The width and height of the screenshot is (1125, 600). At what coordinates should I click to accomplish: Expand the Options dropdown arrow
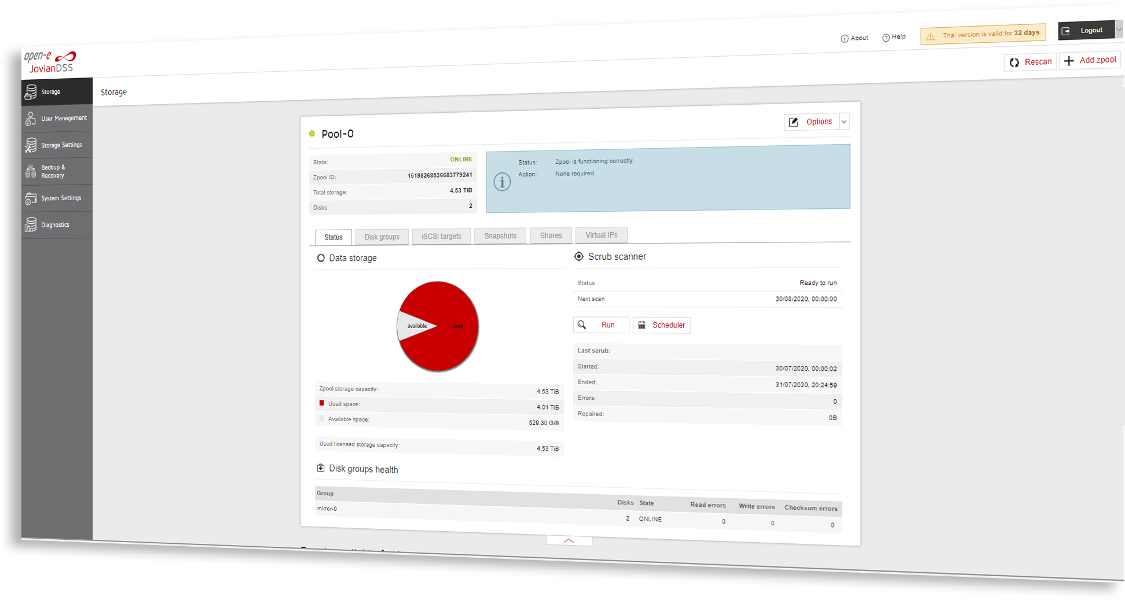tap(844, 122)
